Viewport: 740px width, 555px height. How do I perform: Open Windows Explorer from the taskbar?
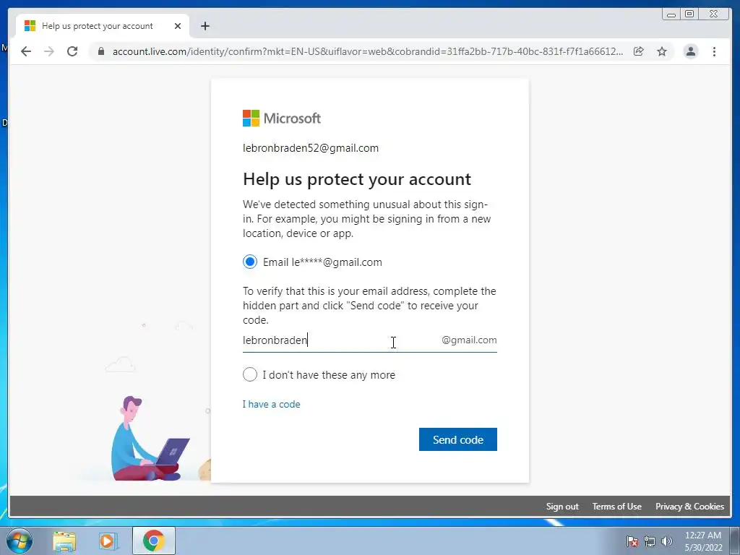coord(64,541)
